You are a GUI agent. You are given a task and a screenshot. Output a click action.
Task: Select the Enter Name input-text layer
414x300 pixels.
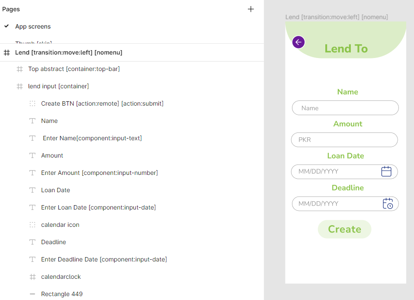pos(92,138)
